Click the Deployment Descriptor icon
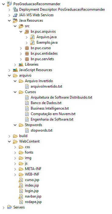 [15, 9]
